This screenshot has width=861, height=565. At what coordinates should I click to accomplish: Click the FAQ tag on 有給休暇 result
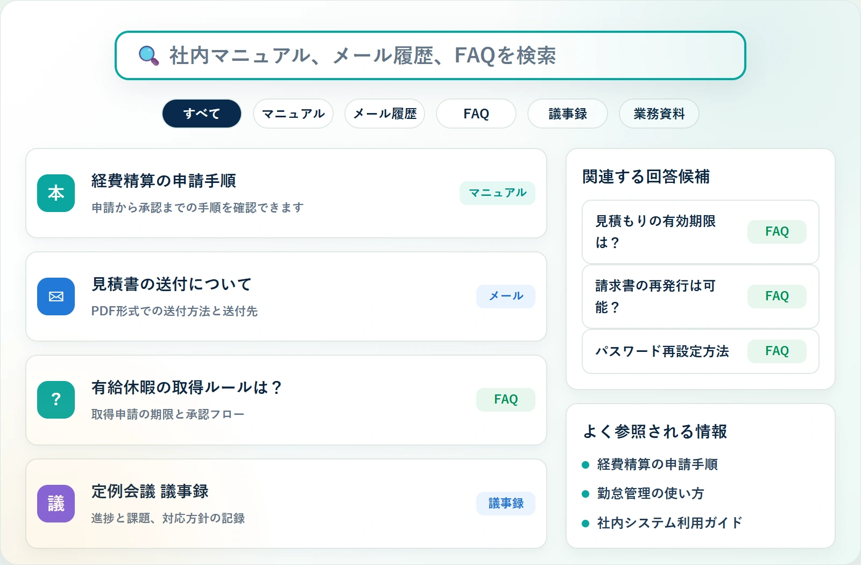[x=506, y=399]
